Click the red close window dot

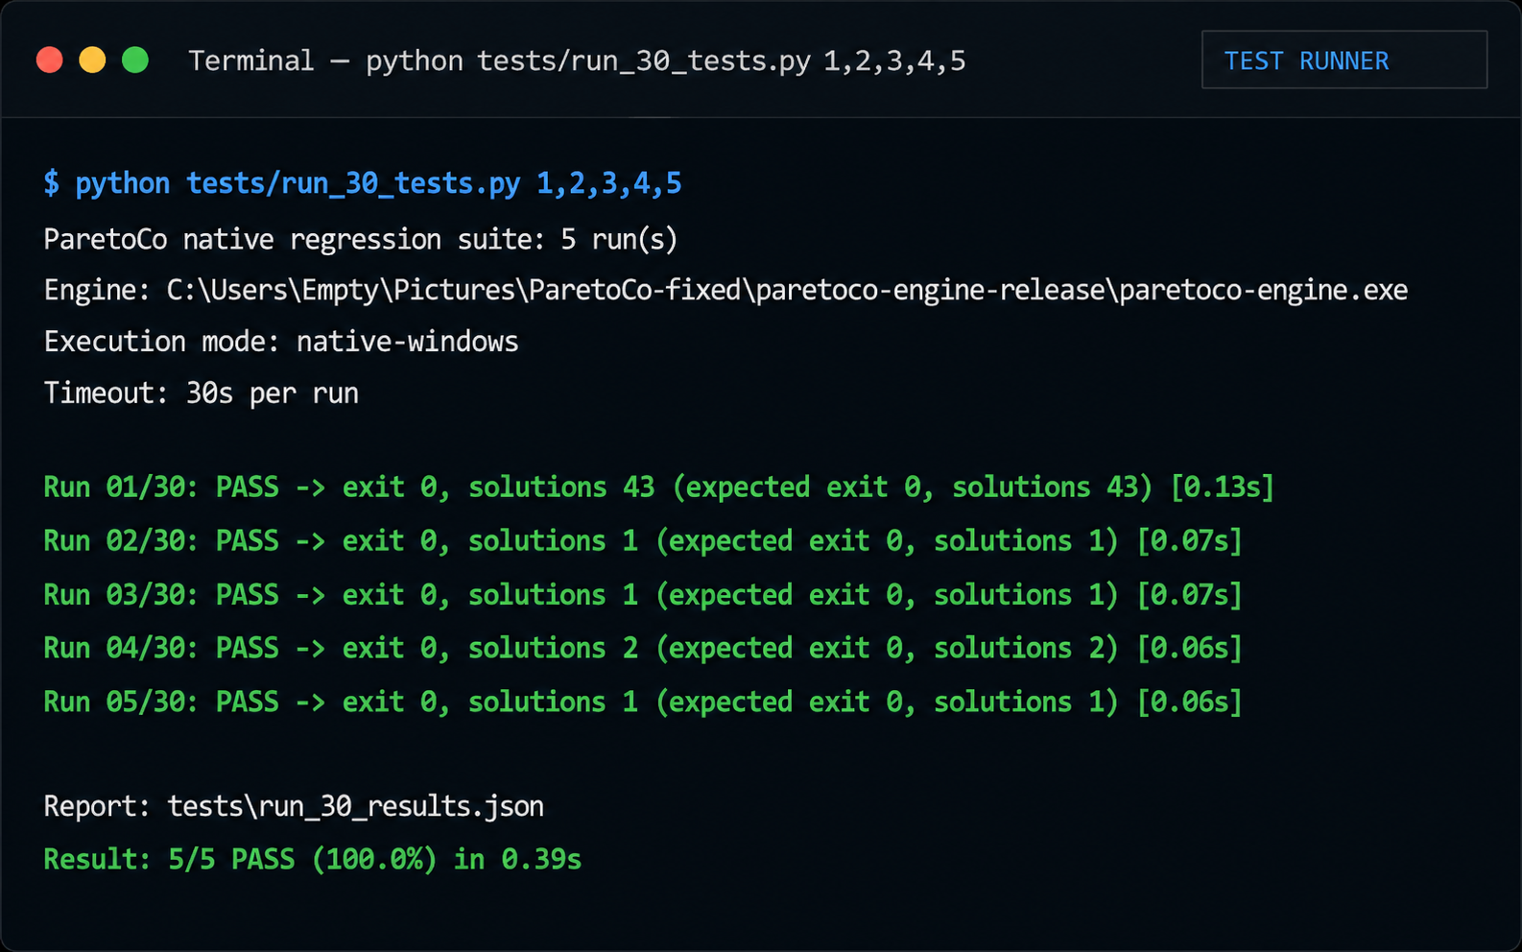click(50, 60)
